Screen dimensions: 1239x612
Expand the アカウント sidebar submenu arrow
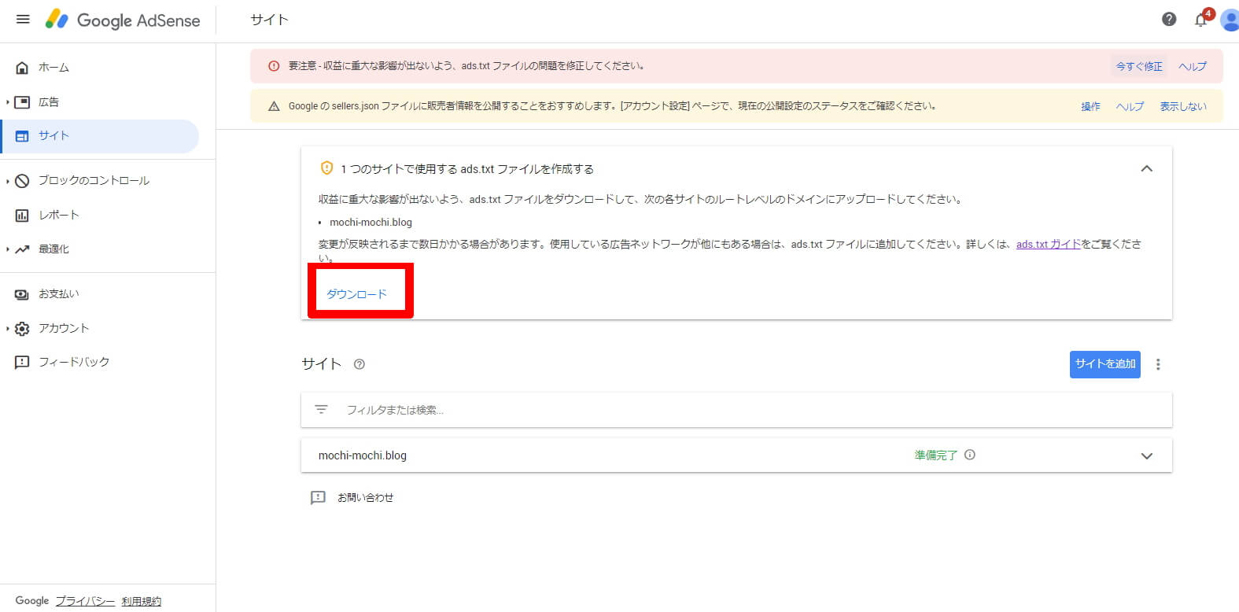[7, 329]
